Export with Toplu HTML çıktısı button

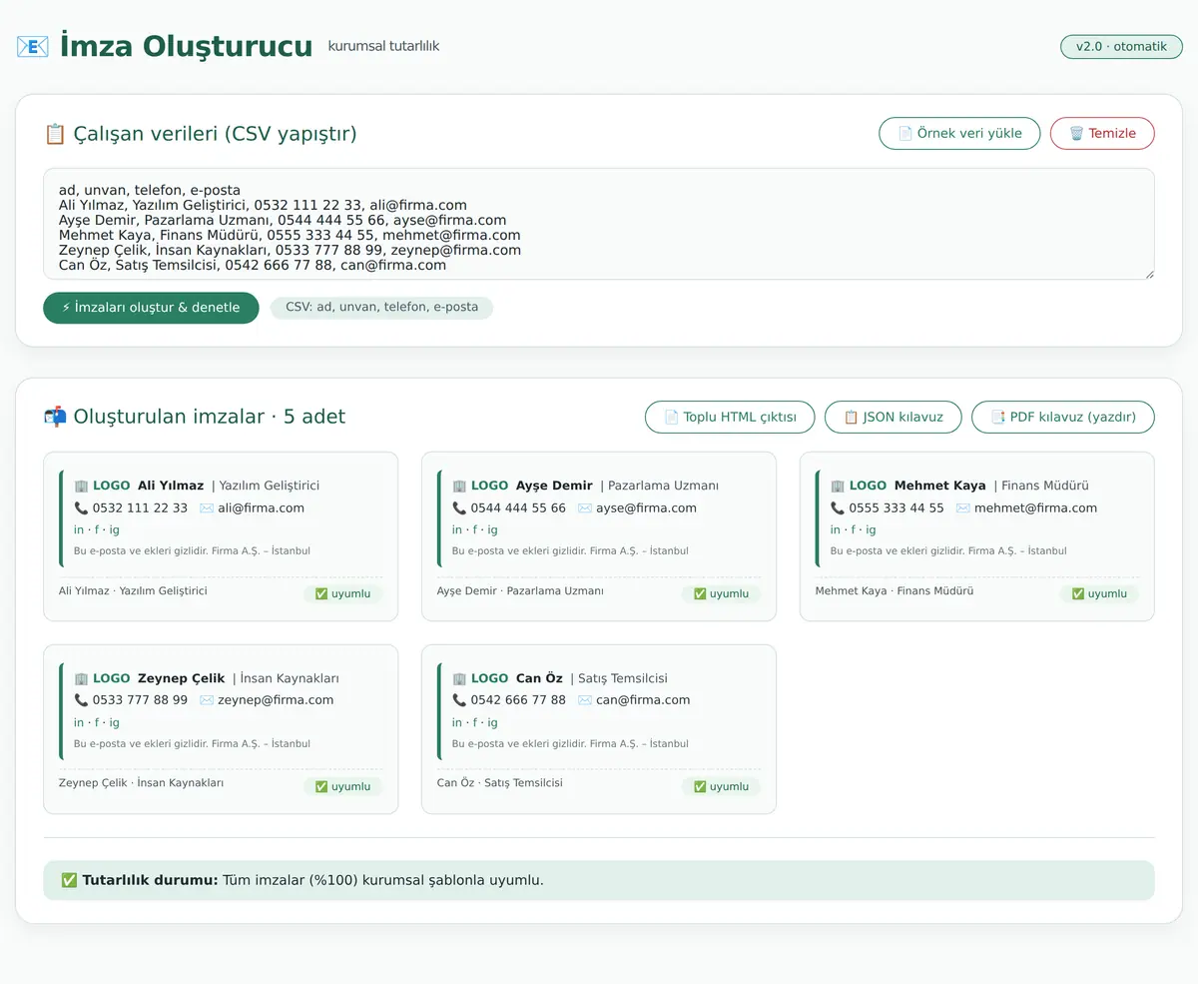[730, 417]
